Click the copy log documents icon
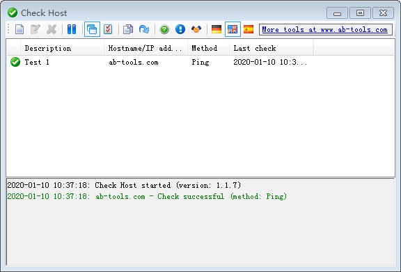Screen dimensions: 401x272 [x=128, y=29]
